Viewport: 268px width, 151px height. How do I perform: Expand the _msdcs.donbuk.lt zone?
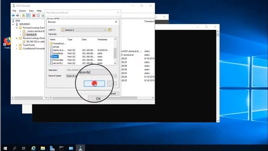(x=21, y=31)
